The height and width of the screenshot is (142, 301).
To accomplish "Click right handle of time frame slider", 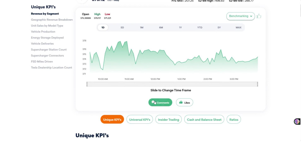I will [x=257, y=84].
